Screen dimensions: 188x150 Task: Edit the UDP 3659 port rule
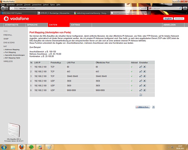pos(141,85)
